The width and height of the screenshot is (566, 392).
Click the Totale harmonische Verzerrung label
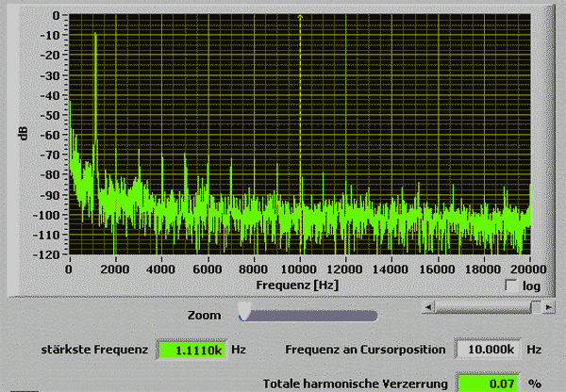(356, 384)
